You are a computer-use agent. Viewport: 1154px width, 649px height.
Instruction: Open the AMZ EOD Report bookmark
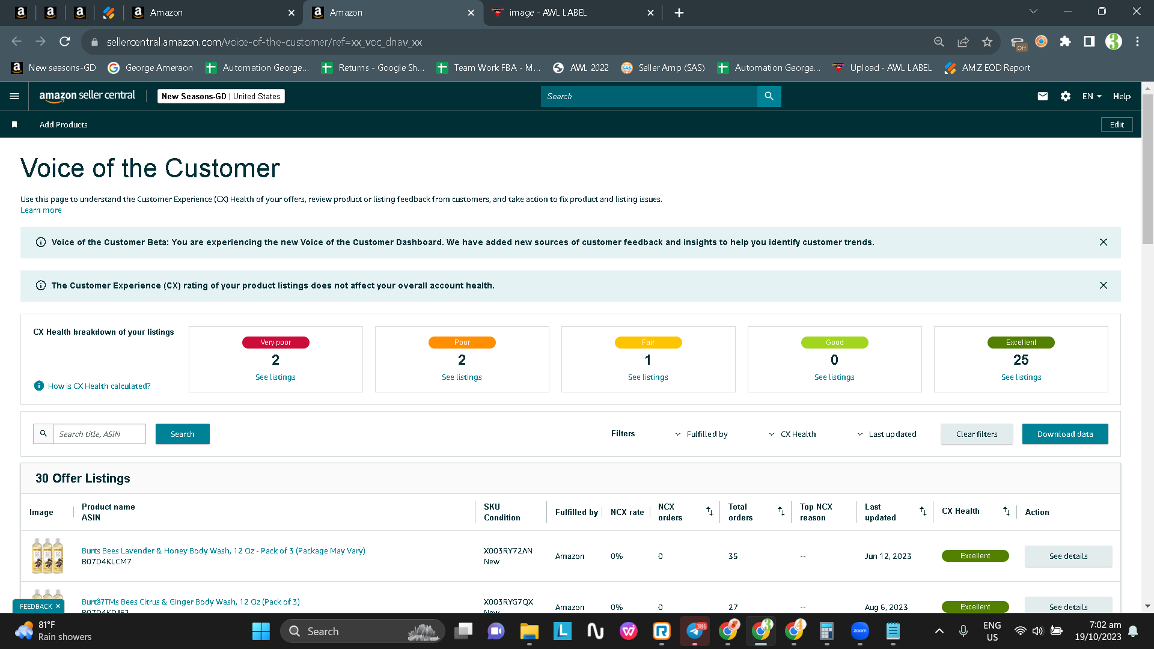988,68
